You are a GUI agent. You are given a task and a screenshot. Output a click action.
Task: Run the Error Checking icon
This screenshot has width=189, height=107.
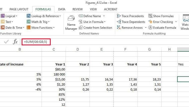(x=150, y=22)
